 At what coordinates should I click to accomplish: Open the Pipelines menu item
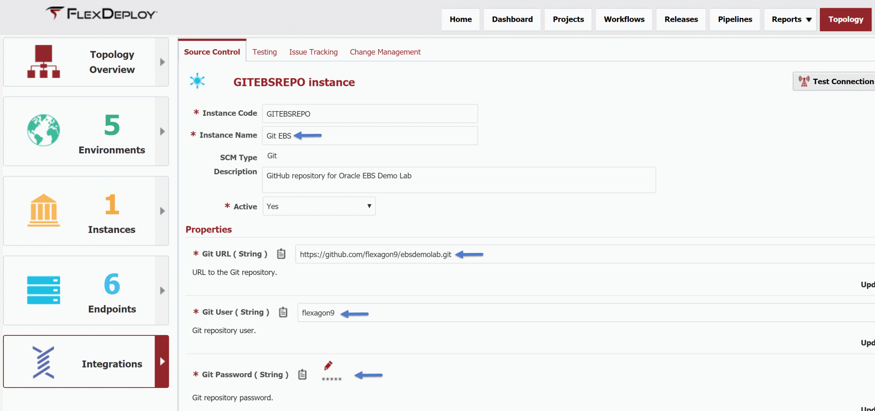[735, 20]
